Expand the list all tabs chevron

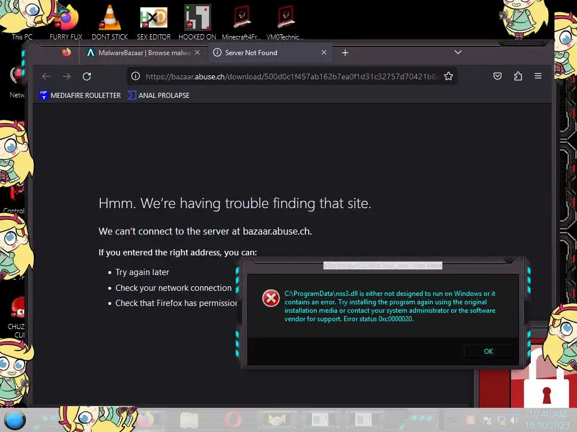[x=458, y=52]
